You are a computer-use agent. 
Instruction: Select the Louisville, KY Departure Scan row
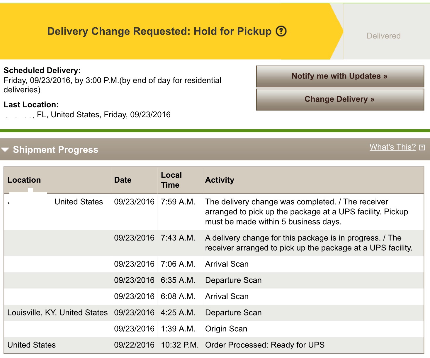pos(214,313)
